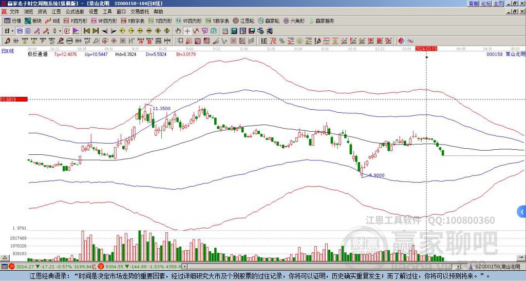Open the 板块 sector list

tap(33, 21)
